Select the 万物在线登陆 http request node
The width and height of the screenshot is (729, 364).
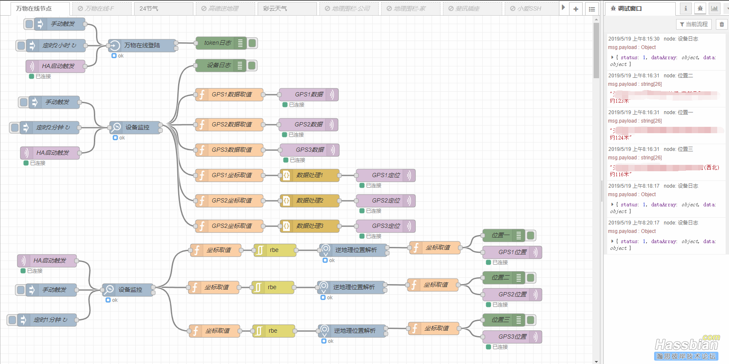click(x=142, y=45)
